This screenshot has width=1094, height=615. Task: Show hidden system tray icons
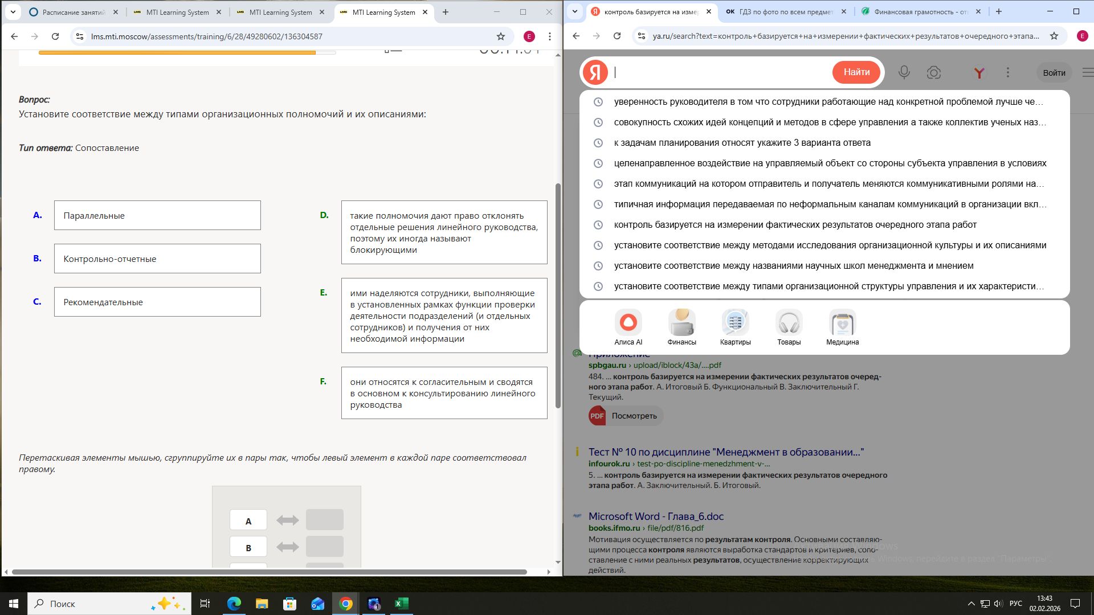[971, 604]
